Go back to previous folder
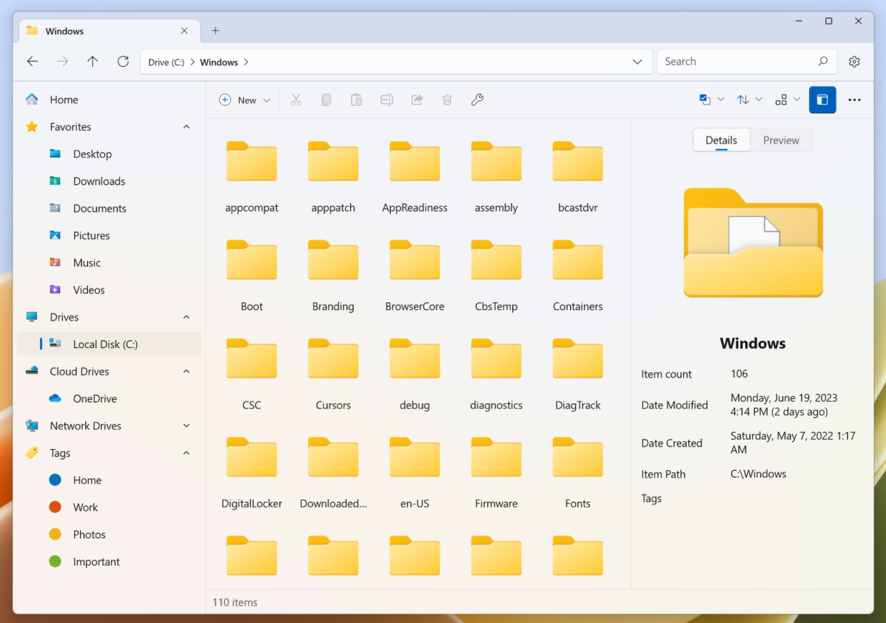The image size is (886, 623). [x=33, y=61]
